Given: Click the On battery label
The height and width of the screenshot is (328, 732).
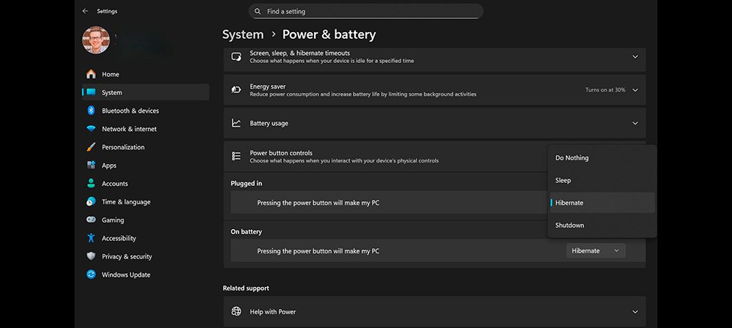Looking at the screenshot, I should click(246, 232).
